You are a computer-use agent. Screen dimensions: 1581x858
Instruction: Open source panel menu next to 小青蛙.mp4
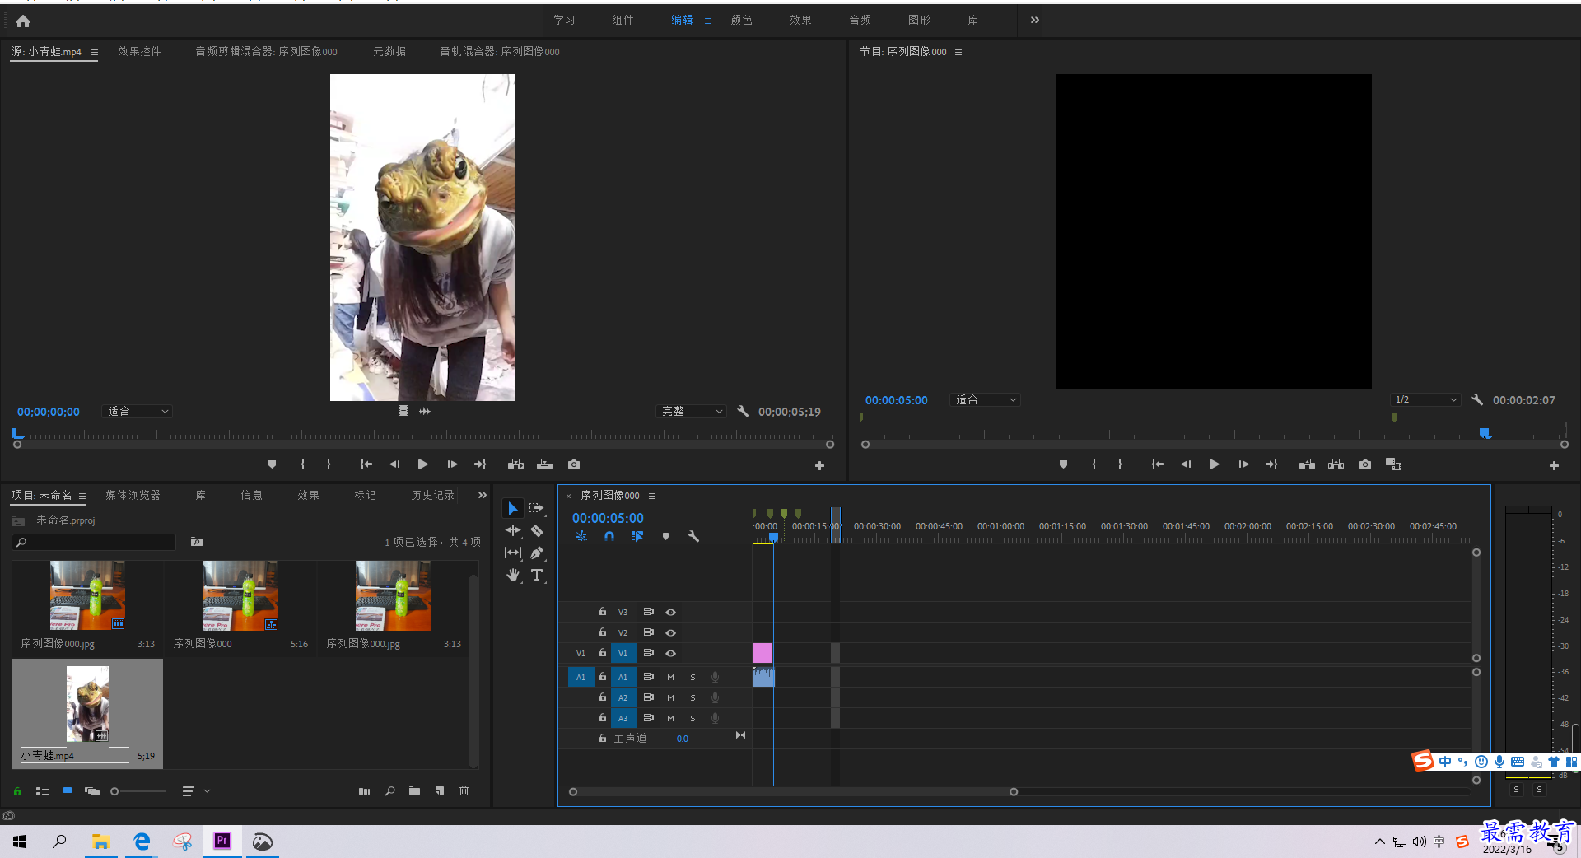(95, 52)
